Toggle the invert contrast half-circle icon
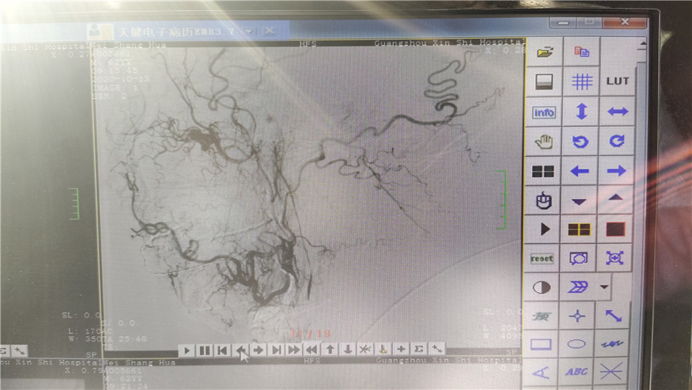692x390 pixels. [x=541, y=288]
